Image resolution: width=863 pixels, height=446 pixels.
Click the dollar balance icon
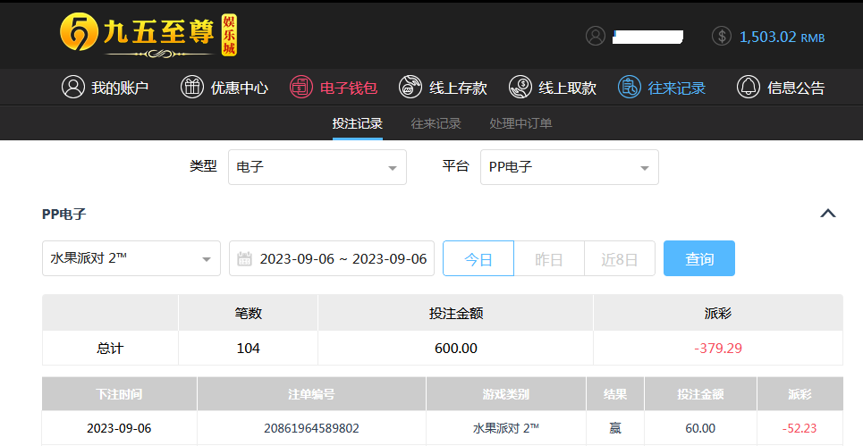click(722, 37)
